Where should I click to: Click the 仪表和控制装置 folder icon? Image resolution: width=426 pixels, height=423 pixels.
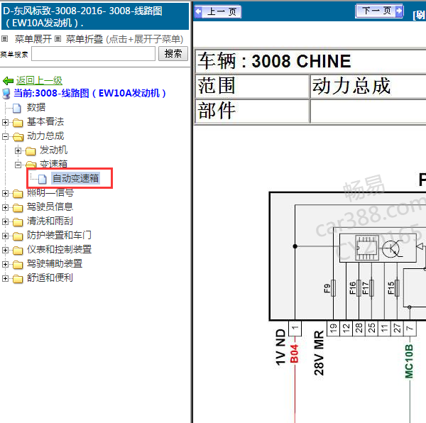point(18,251)
